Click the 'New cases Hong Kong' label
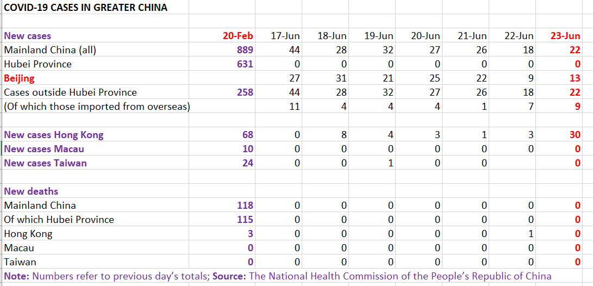Image resolution: width=593 pixels, height=286 pixels. tap(53, 135)
